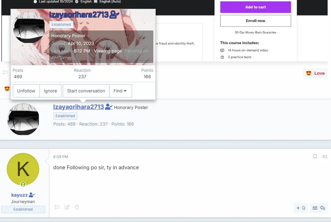Image resolution: width=331 pixels, height=222 pixels.
Task: Open Izayaorihara2713 profile link below the popup
Action: click(x=78, y=107)
